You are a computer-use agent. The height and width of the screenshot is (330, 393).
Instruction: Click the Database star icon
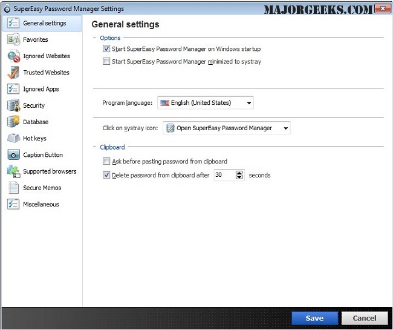13,122
